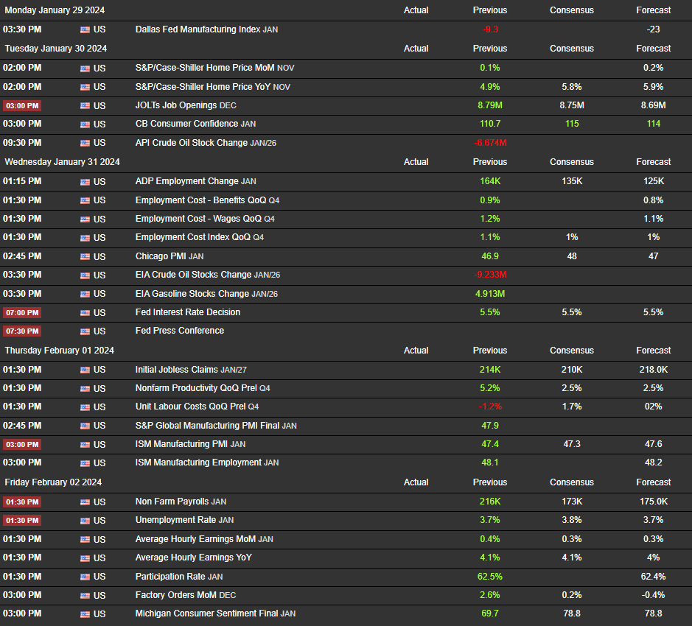Image resolution: width=692 pixels, height=626 pixels.
Task: Click the Monday January 29 2024 date header
Action: click(x=55, y=10)
